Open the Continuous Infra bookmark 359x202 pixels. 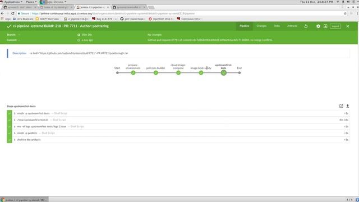pos(190,19)
